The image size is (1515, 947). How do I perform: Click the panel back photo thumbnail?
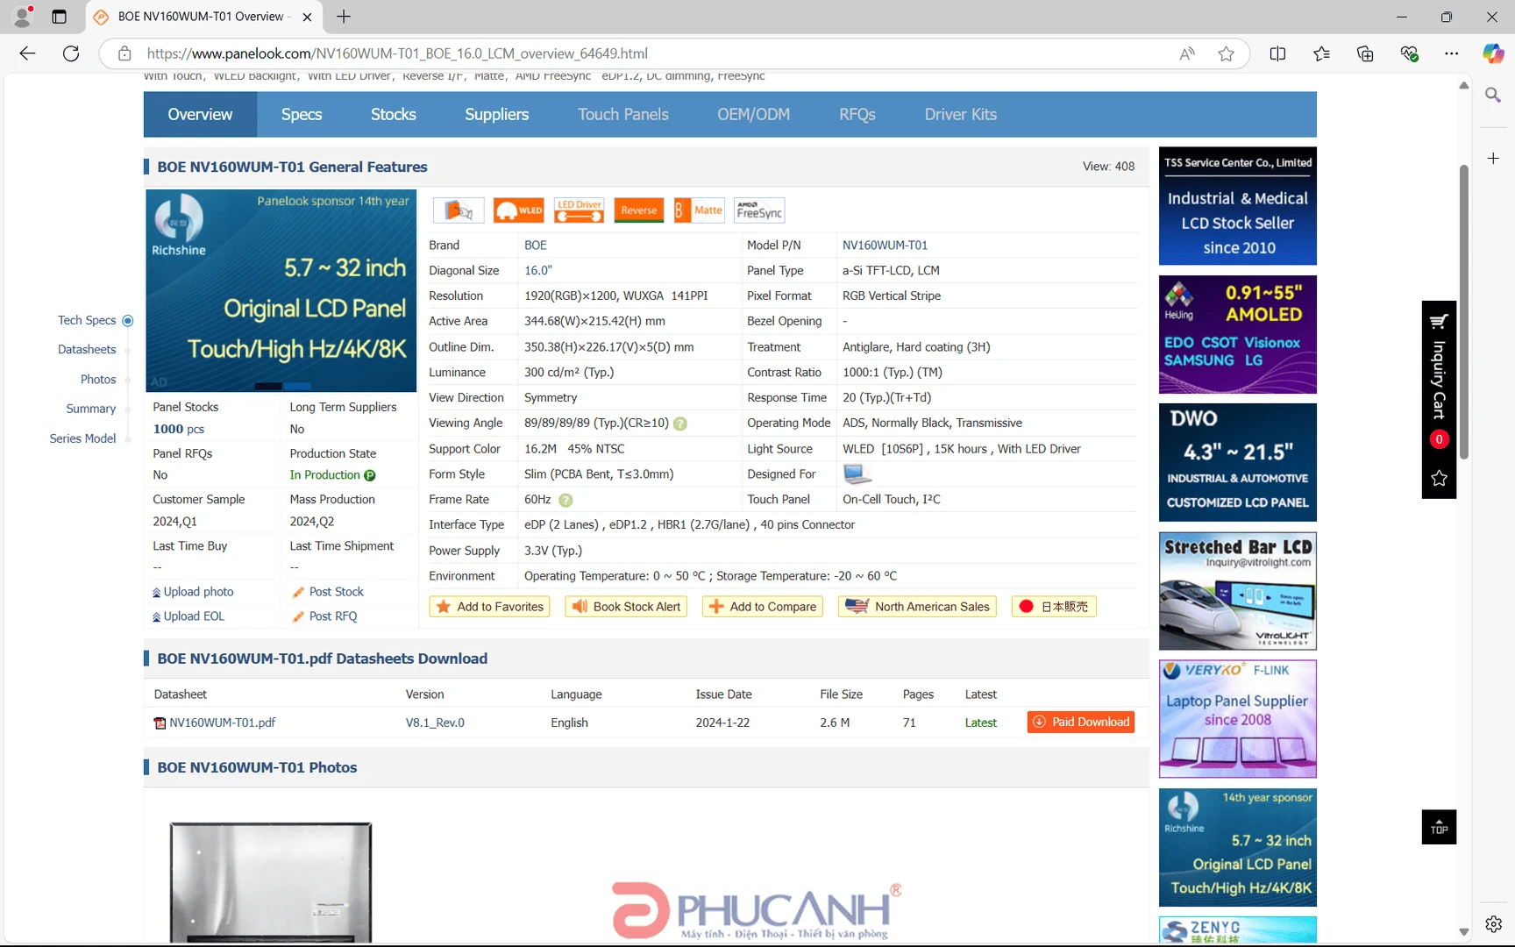(x=271, y=881)
